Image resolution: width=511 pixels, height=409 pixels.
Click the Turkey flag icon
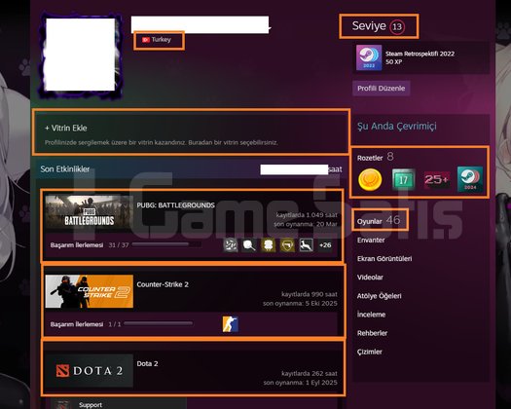pos(146,40)
